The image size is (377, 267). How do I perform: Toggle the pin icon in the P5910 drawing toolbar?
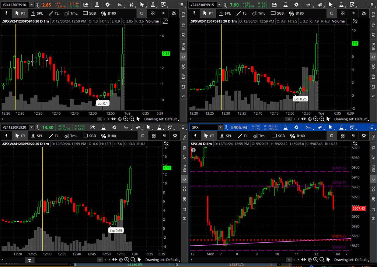[x=6, y=13]
